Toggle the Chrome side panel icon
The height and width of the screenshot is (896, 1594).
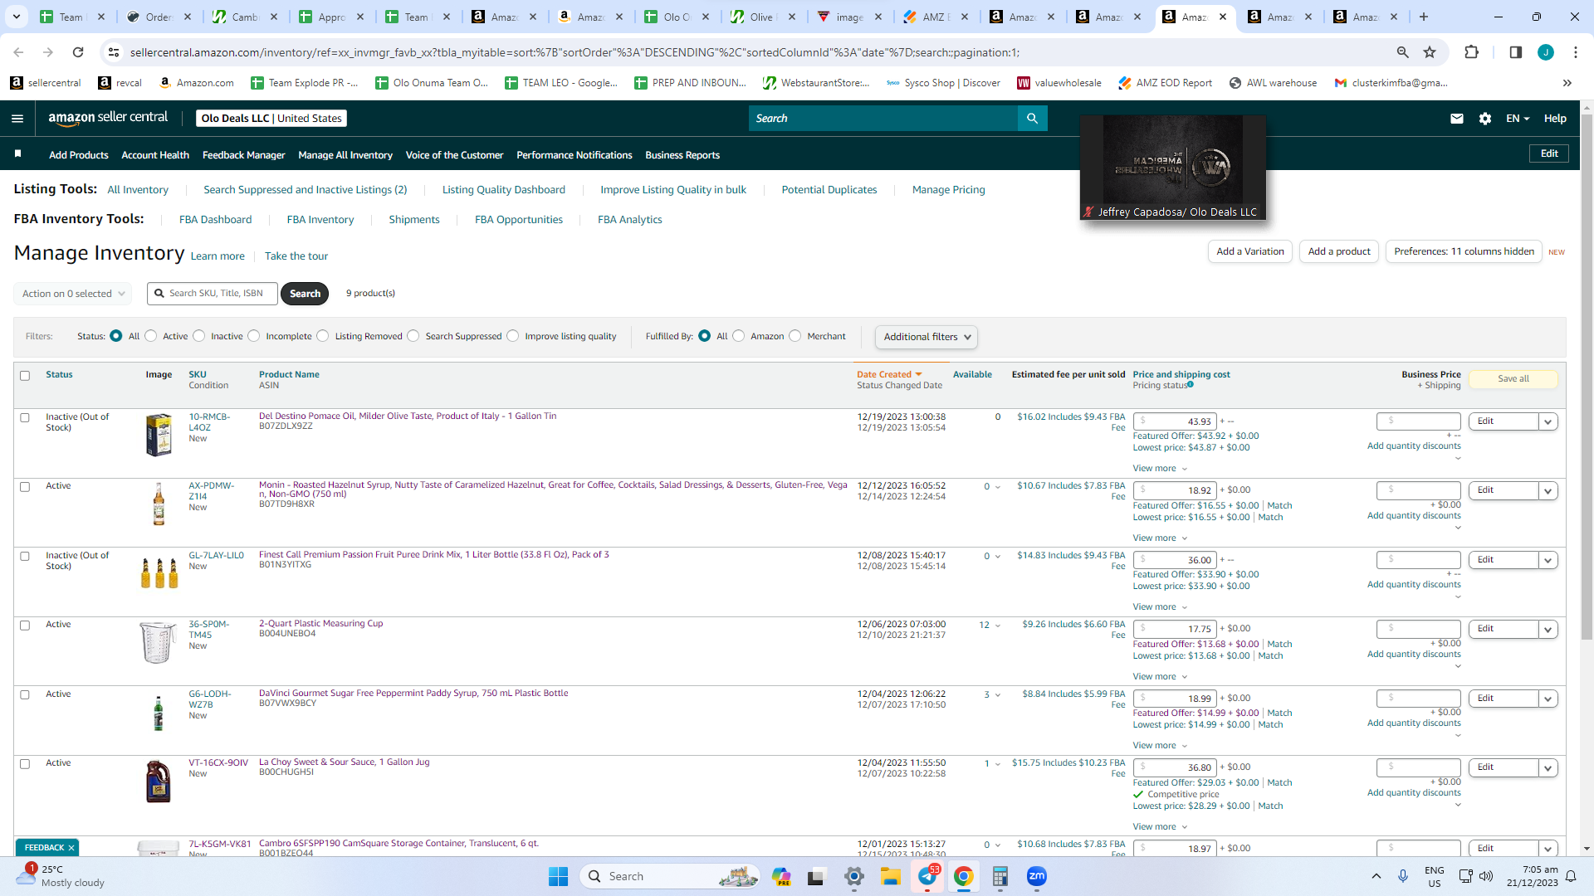[1515, 52]
